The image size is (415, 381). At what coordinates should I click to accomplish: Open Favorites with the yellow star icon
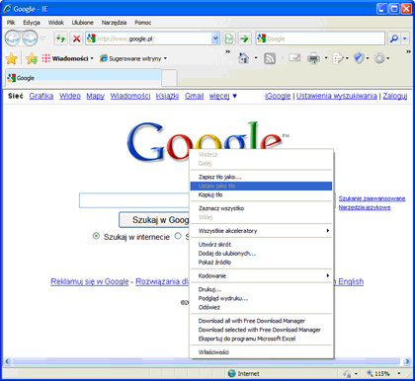click(x=12, y=58)
